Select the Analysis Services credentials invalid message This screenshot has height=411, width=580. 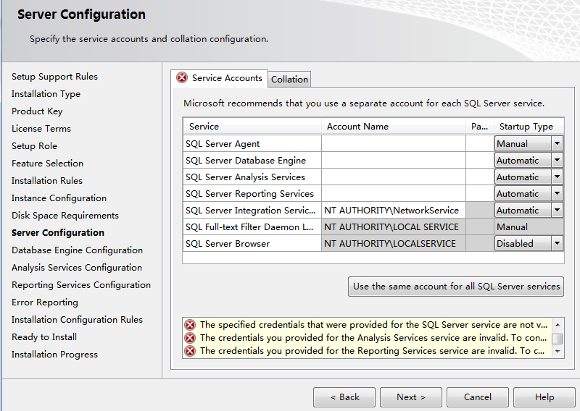coord(373,338)
